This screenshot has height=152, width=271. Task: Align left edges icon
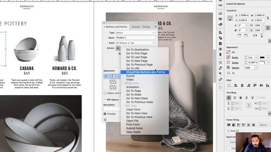click(x=235, y=85)
